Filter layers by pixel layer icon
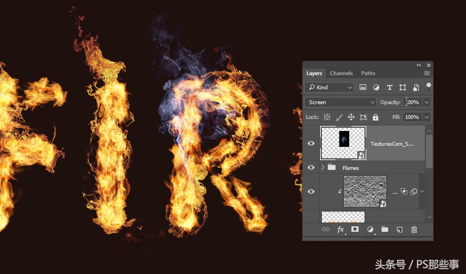The width and height of the screenshot is (466, 274). [363, 87]
